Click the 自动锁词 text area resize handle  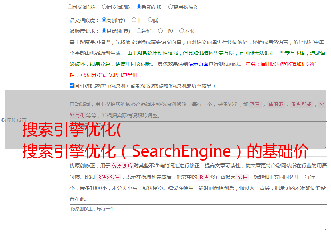pos(324,146)
